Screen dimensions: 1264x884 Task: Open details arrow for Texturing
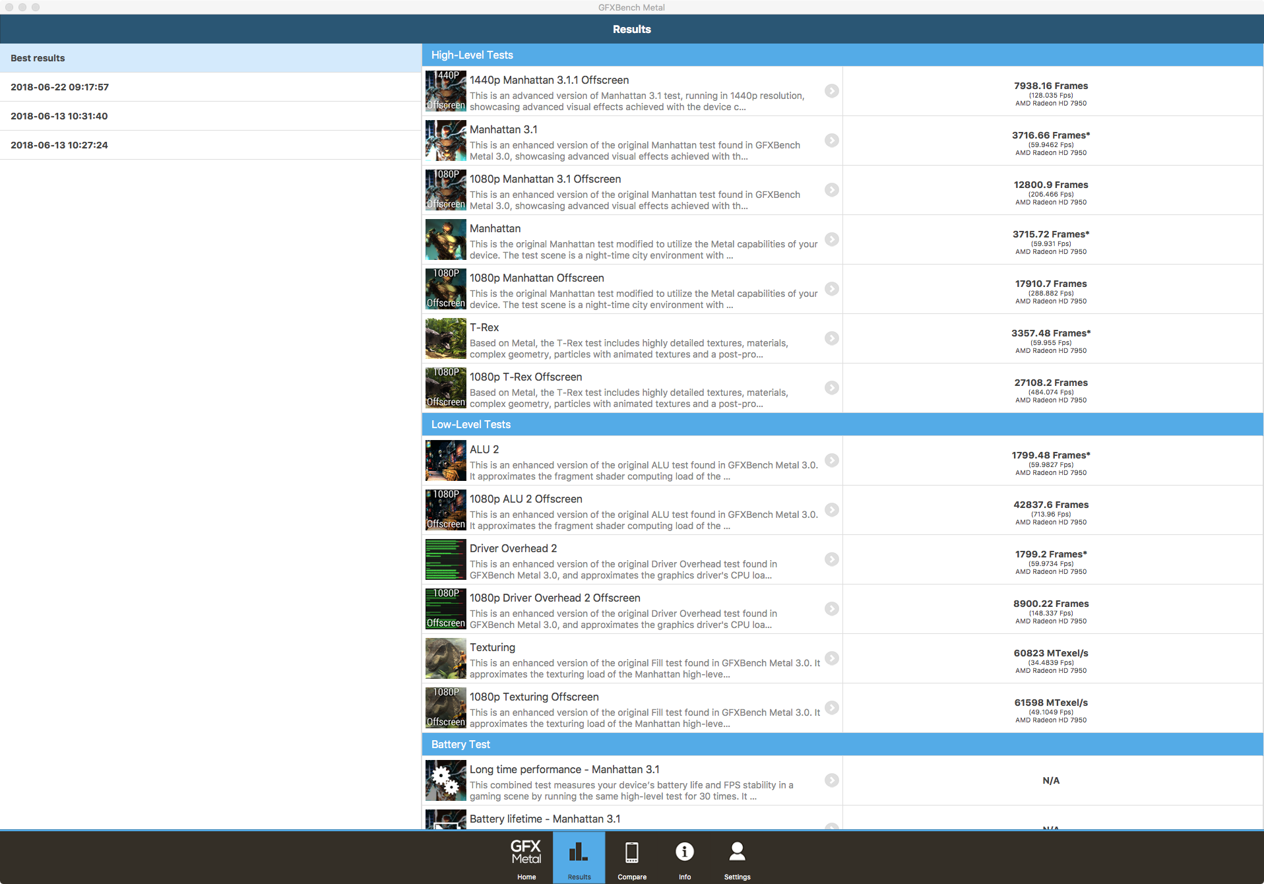click(832, 658)
